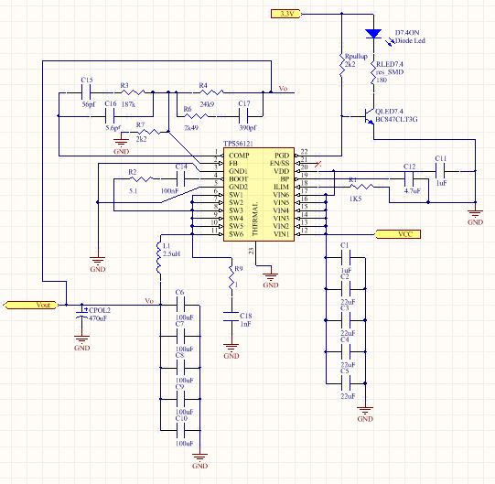Screen dimensions: 495x484
Task: Click the TPS56121 designator text
Action: click(x=238, y=144)
